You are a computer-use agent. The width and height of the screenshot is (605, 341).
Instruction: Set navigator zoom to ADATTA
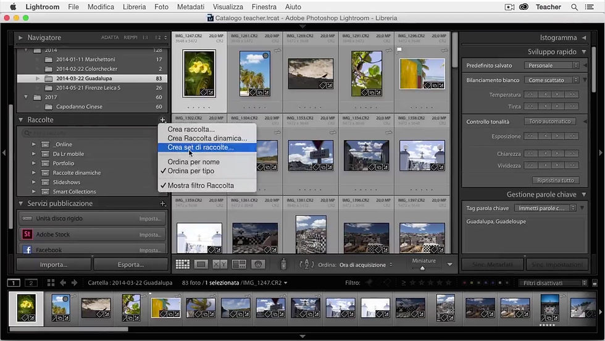tap(110, 38)
